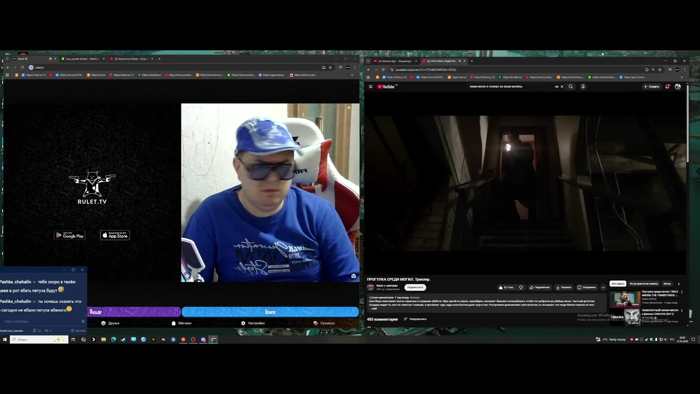Save the video via Сохранить
The width and height of the screenshot is (700, 394).
tap(587, 287)
